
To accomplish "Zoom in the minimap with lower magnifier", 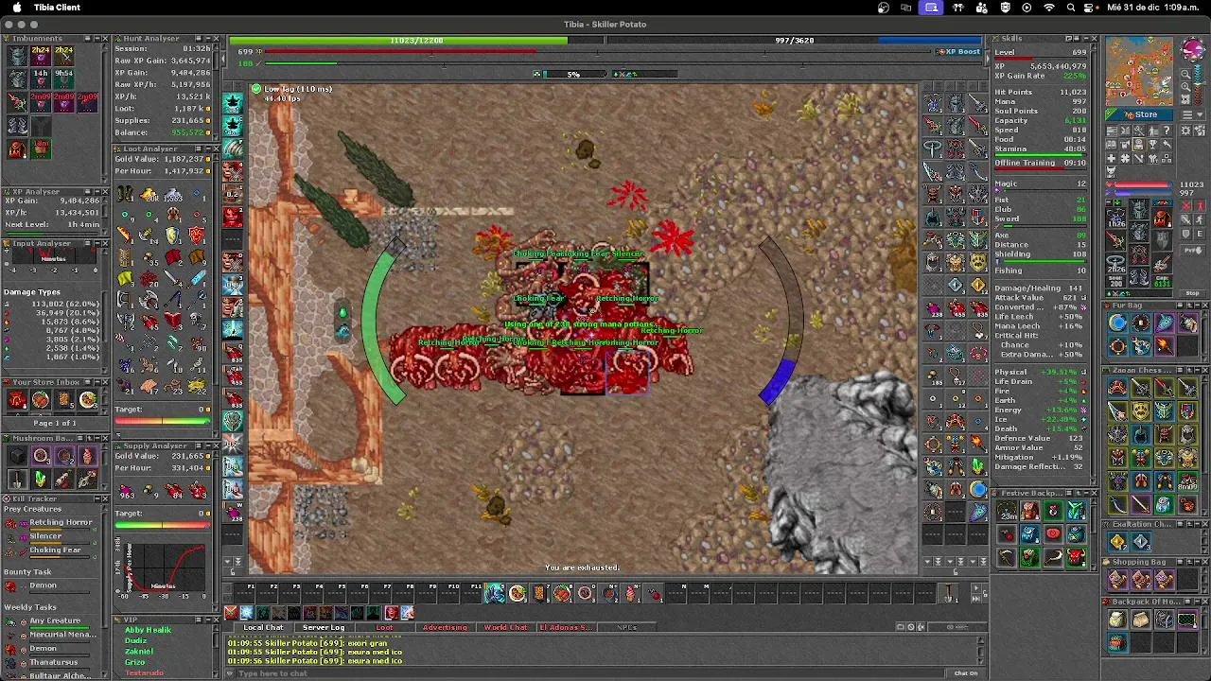I will (1185, 86).
